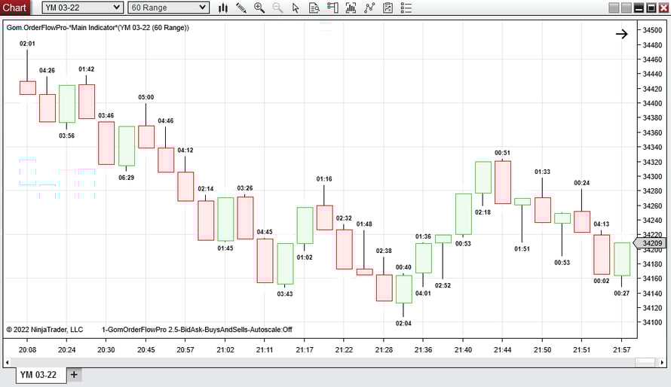
Task: Click the 20:45 time axis label
Action: (146, 350)
